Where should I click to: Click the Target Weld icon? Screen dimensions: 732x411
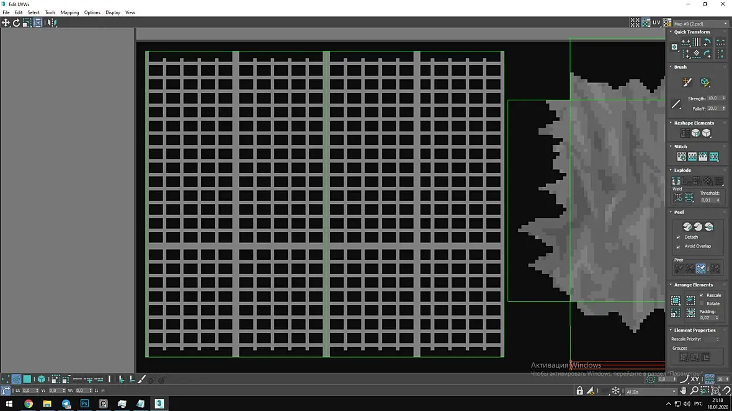coord(678,198)
